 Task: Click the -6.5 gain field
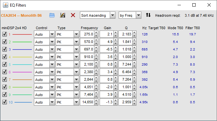click(x=107, y=49)
